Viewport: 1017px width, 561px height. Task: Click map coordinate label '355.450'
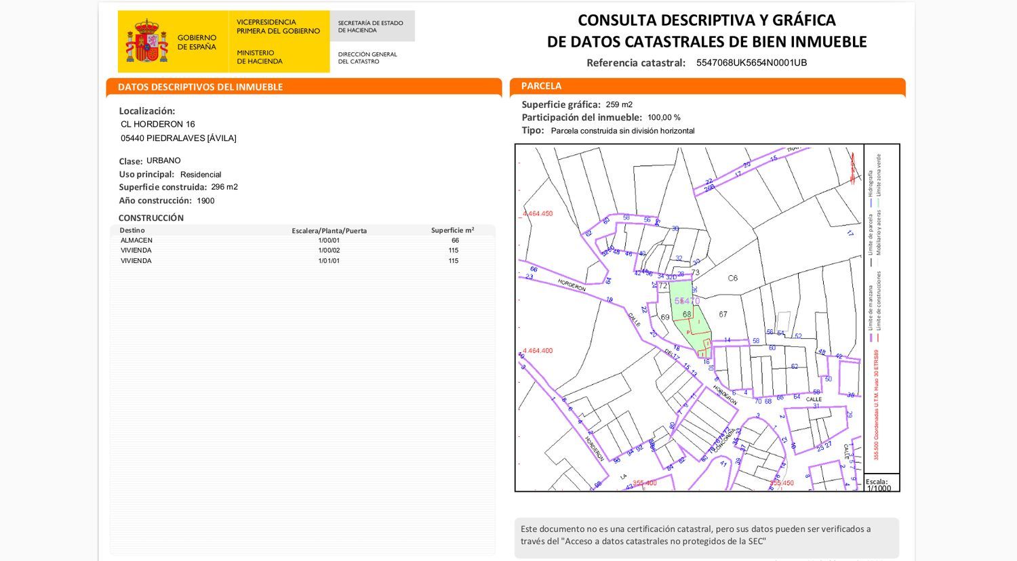782,483
